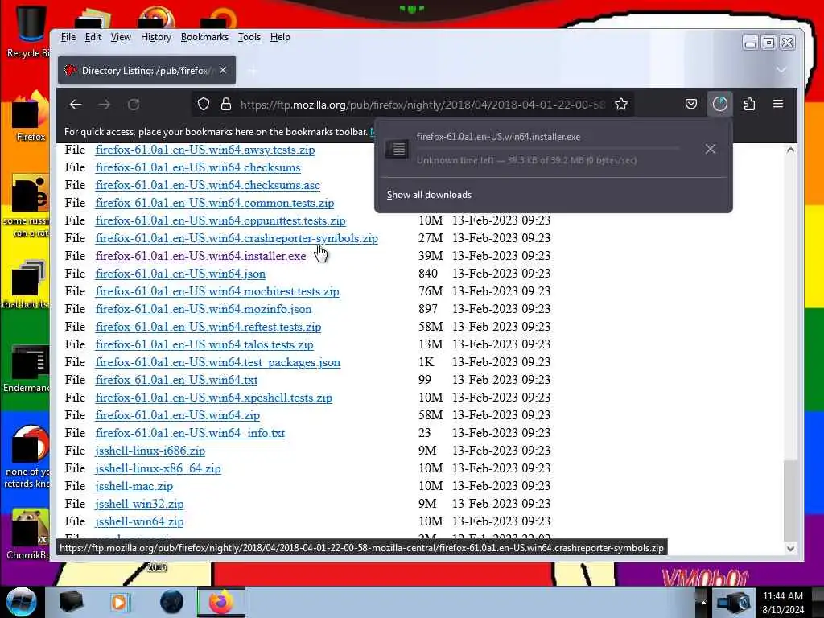Viewport: 824px width, 618px height.
Task: Go back with the browser back arrow
Action: pyautogui.click(x=76, y=105)
